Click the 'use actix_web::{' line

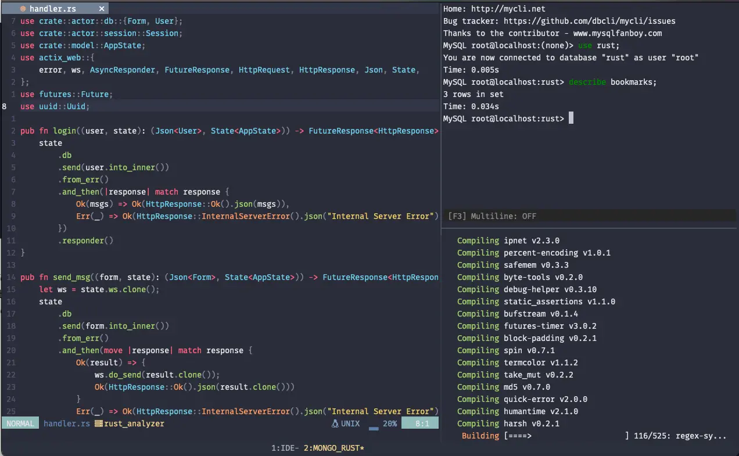click(x=58, y=58)
